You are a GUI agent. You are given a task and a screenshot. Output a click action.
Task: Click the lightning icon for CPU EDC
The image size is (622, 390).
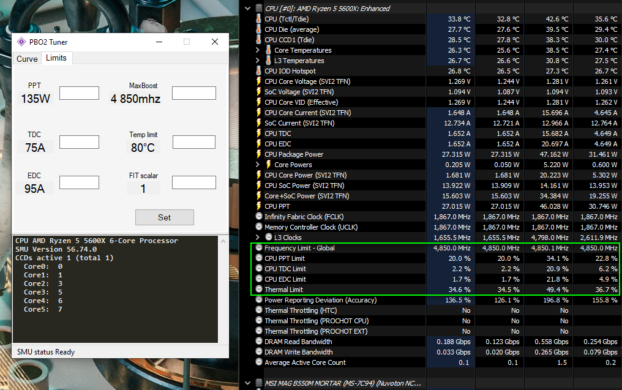[258, 144]
